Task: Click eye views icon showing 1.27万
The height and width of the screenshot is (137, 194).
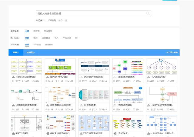Action: (13, 81)
